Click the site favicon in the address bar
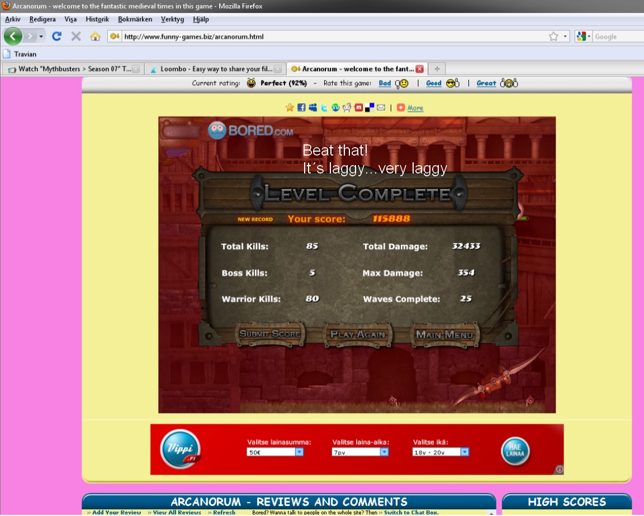 (x=115, y=36)
